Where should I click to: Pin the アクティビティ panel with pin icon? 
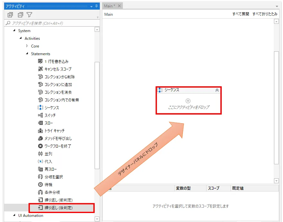pos(96,6)
